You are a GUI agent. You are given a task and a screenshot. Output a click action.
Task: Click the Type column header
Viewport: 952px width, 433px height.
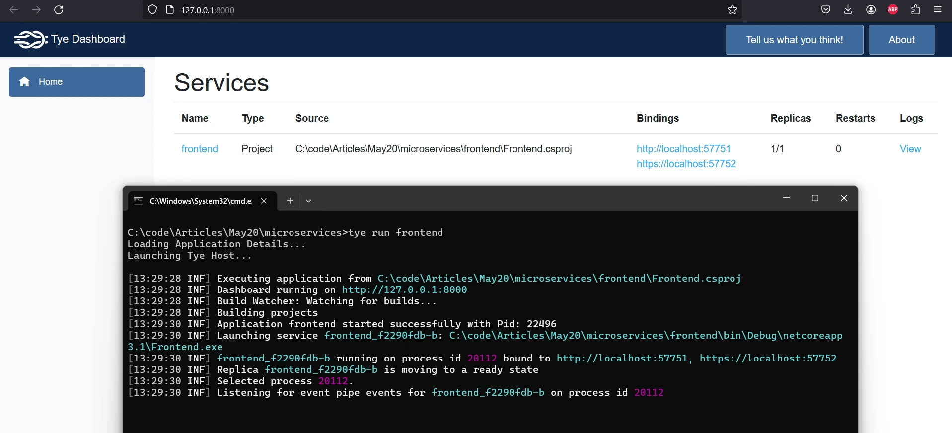(253, 118)
